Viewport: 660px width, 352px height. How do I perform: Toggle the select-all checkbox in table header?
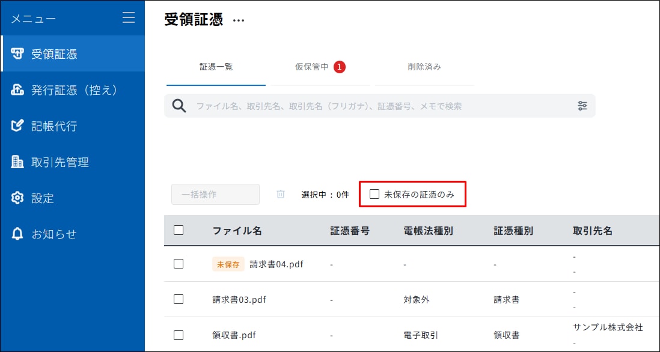click(179, 230)
